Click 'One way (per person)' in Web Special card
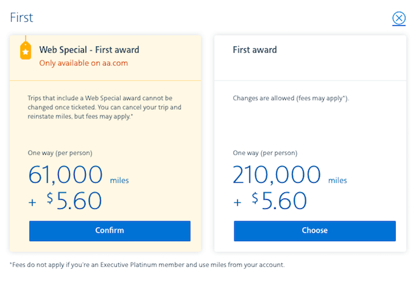This screenshot has height=284, width=416. click(x=60, y=153)
